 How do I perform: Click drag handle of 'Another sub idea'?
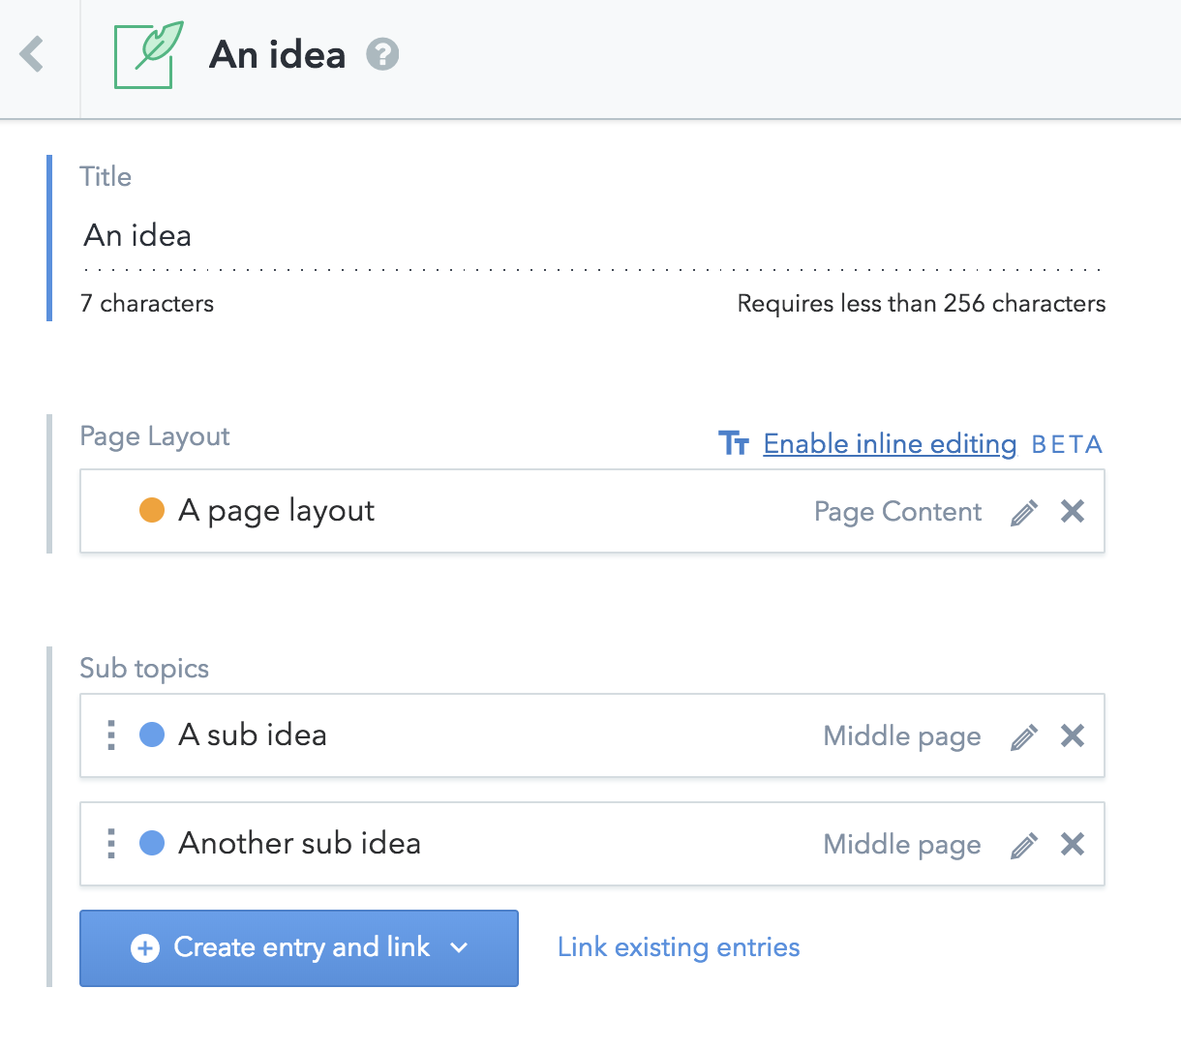click(x=111, y=844)
